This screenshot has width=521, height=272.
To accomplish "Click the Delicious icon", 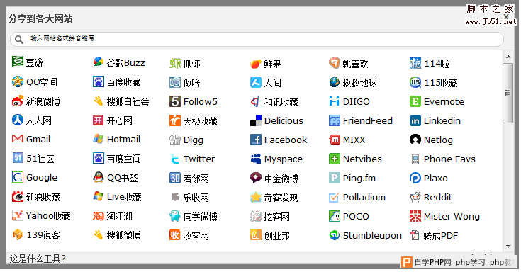I will (x=256, y=120).
